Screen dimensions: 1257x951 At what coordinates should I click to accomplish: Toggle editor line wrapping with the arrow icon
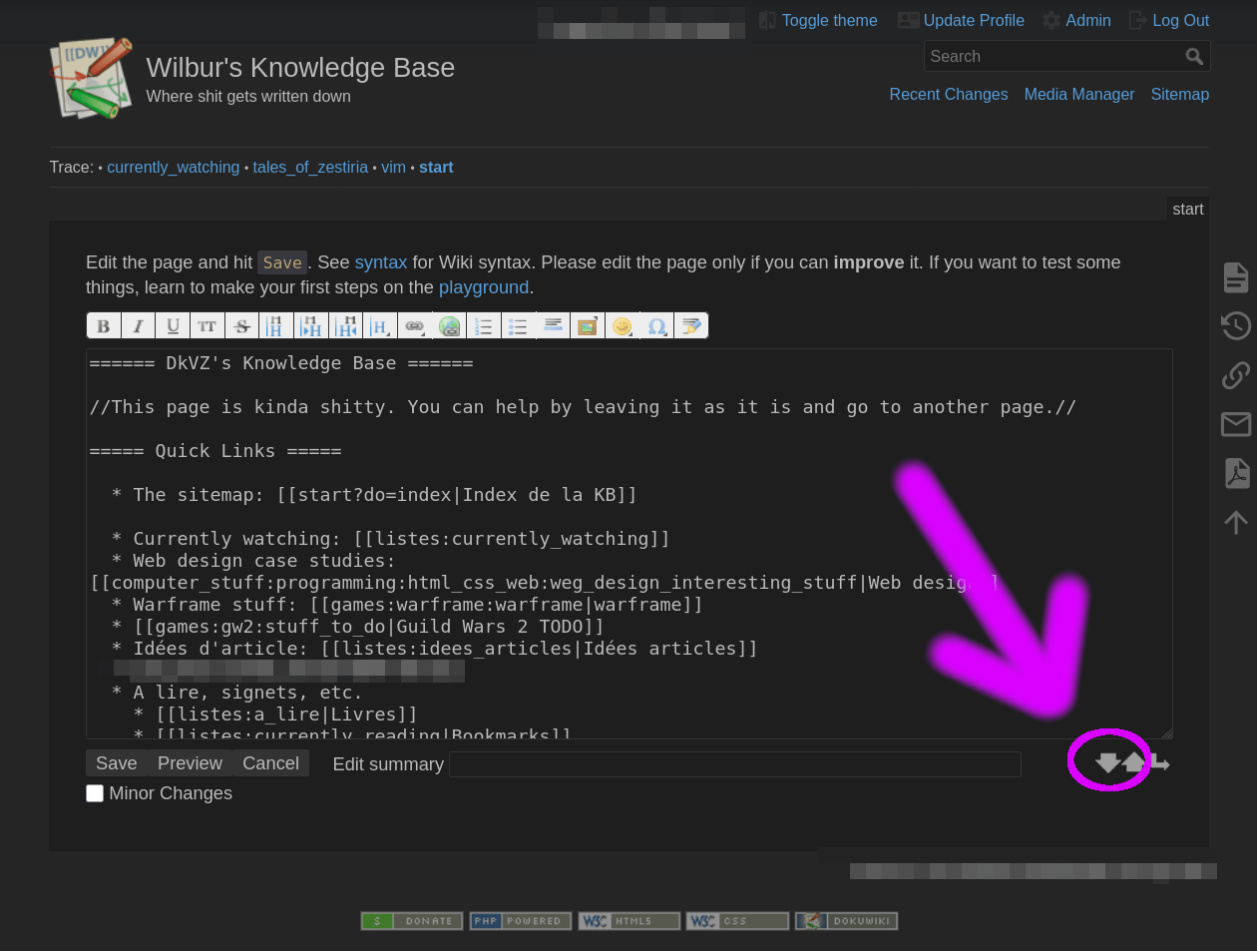(1160, 763)
